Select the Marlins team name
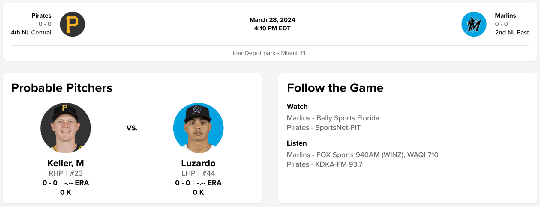 pos(505,16)
